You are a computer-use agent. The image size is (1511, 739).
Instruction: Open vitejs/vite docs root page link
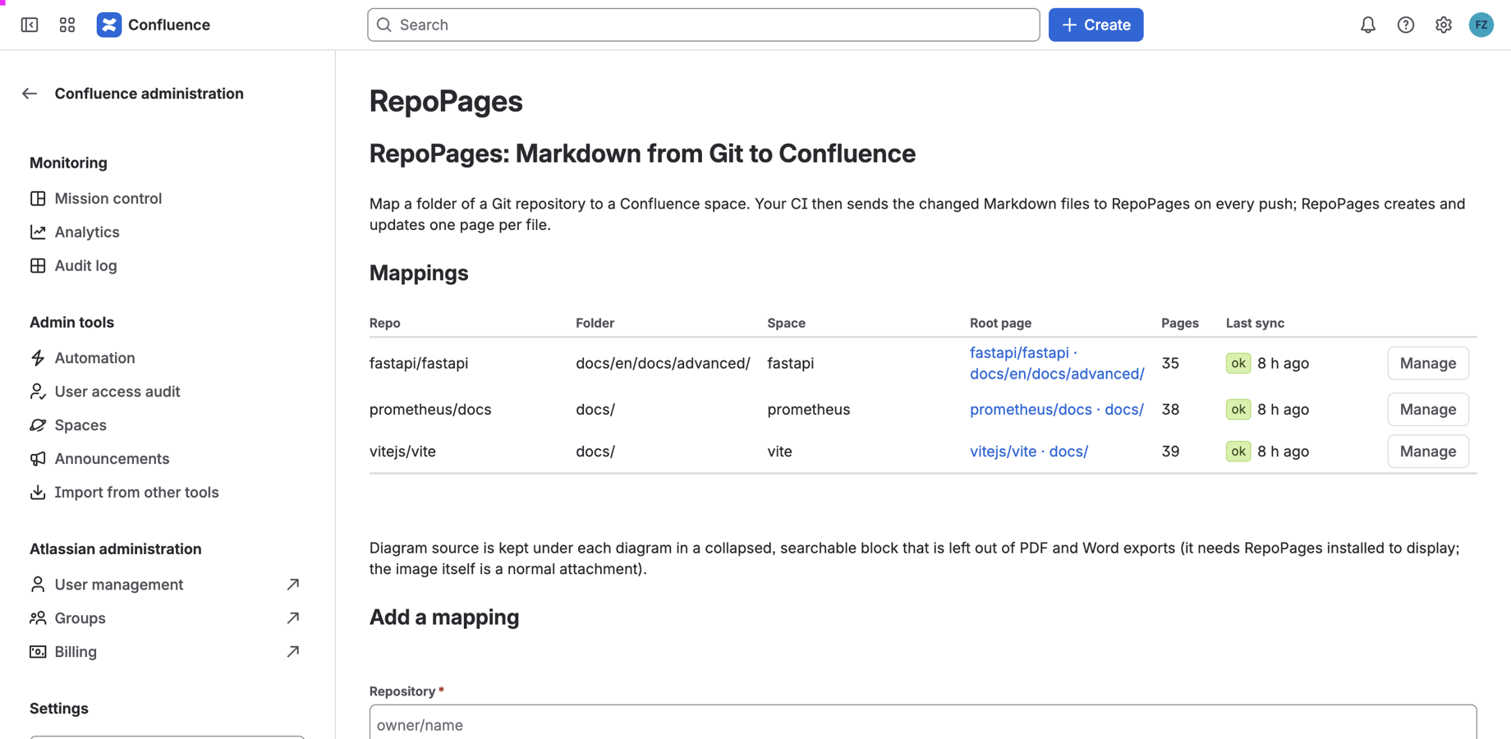[1028, 451]
